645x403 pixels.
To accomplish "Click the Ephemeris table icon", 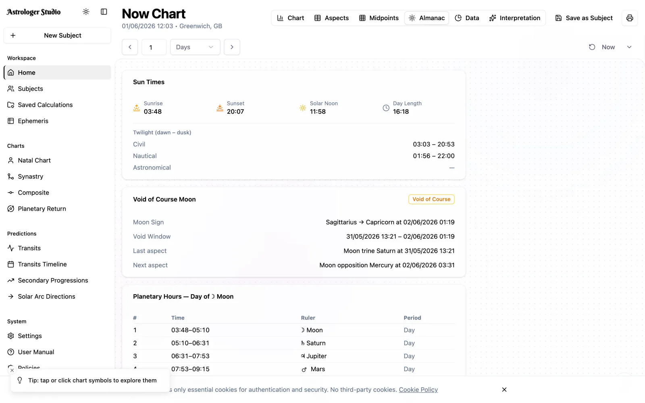I will (11, 121).
